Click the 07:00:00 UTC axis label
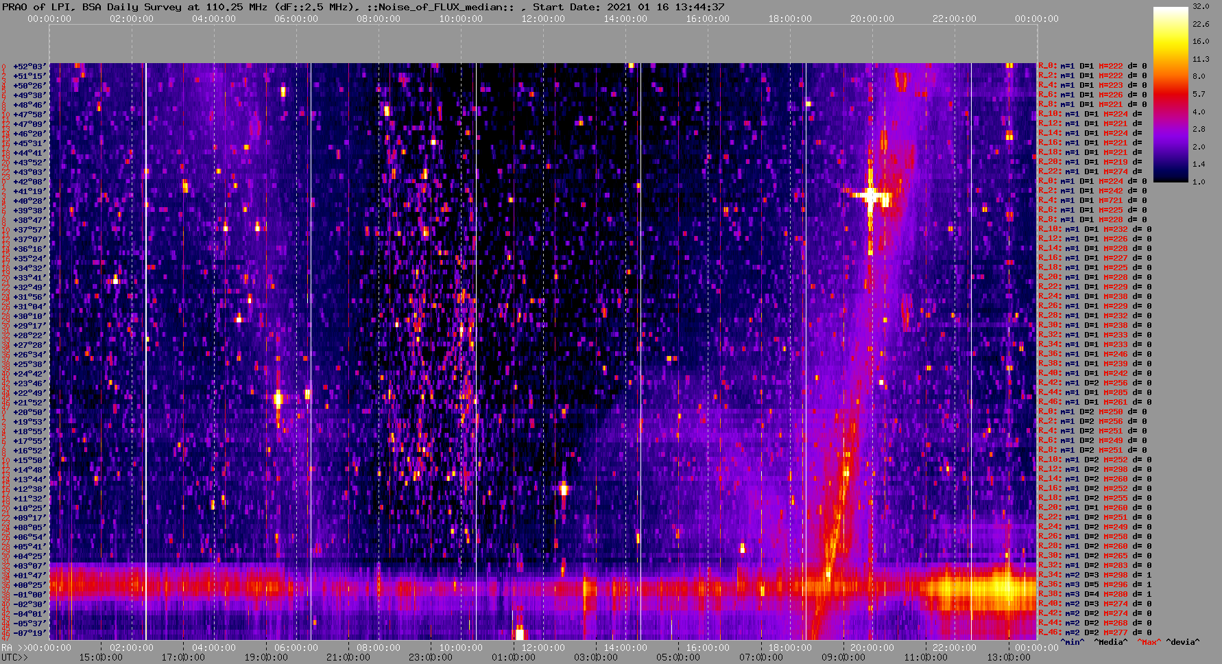Screen dimensions: 1222x664 click(760, 657)
